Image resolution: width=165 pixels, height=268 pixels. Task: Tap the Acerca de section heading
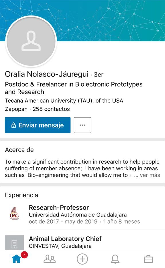point(19,150)
